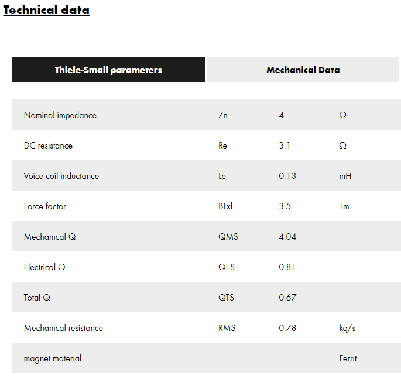Click the Mechanical Q row label
Screen dimensions: 401x376
click(50, 237)
